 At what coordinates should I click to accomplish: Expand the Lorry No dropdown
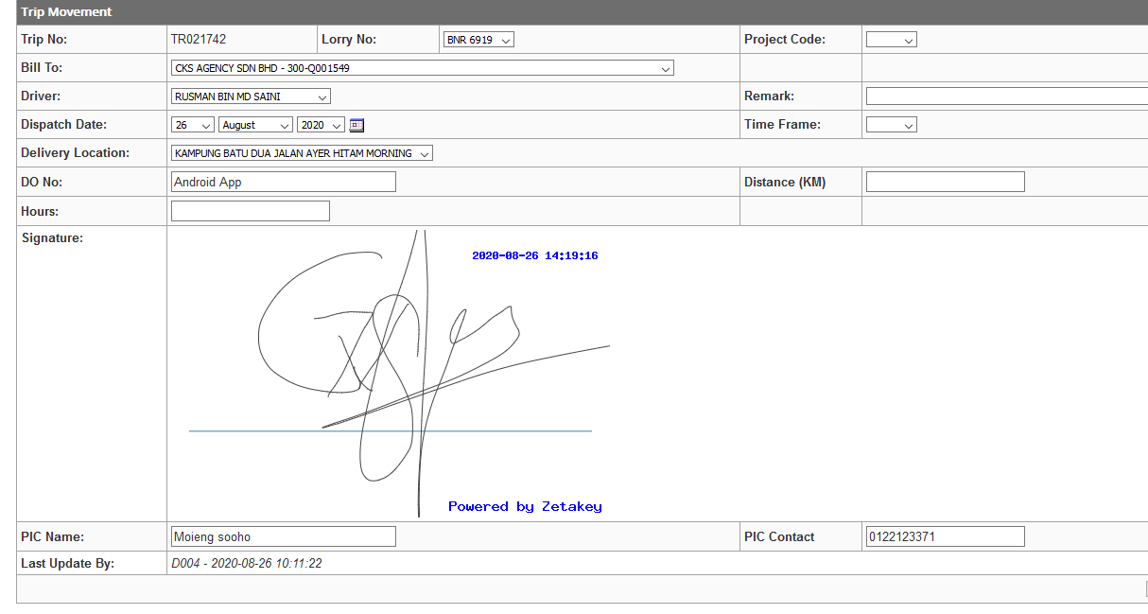[478, 40]
